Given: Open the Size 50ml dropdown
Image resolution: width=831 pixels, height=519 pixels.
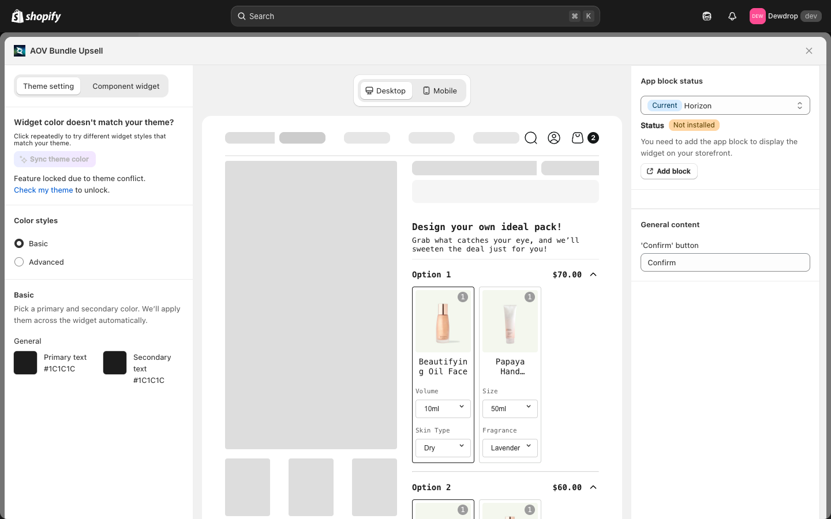Looking at the screenshot, I should (x=510, y=409).
